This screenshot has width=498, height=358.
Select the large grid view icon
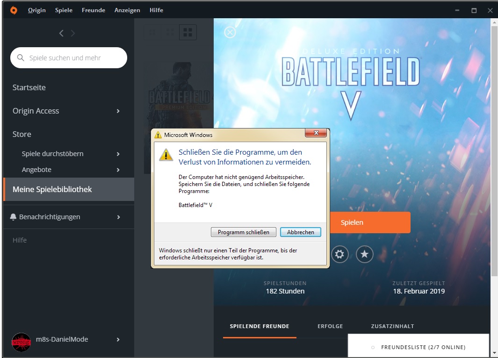click(x=188, y=32)
